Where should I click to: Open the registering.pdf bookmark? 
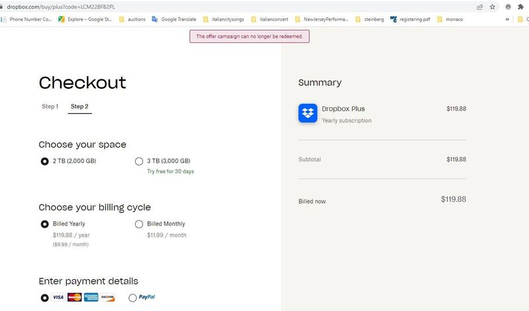tap(412, 19)
